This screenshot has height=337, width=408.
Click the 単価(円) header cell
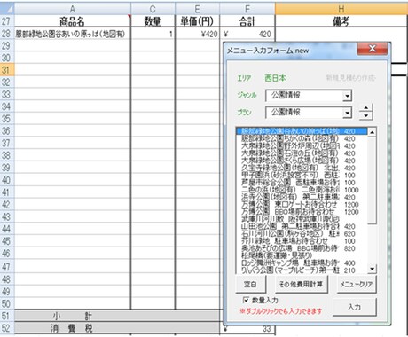pyautogui.click(x=197, y=21)
